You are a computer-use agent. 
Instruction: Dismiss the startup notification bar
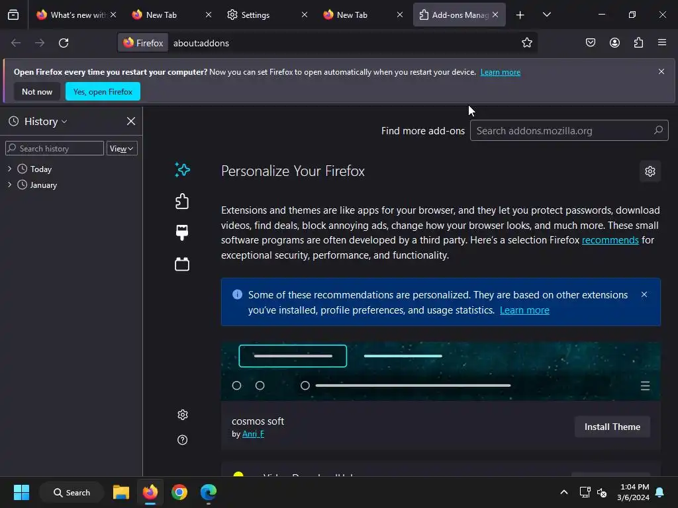[x=661, y=71]
